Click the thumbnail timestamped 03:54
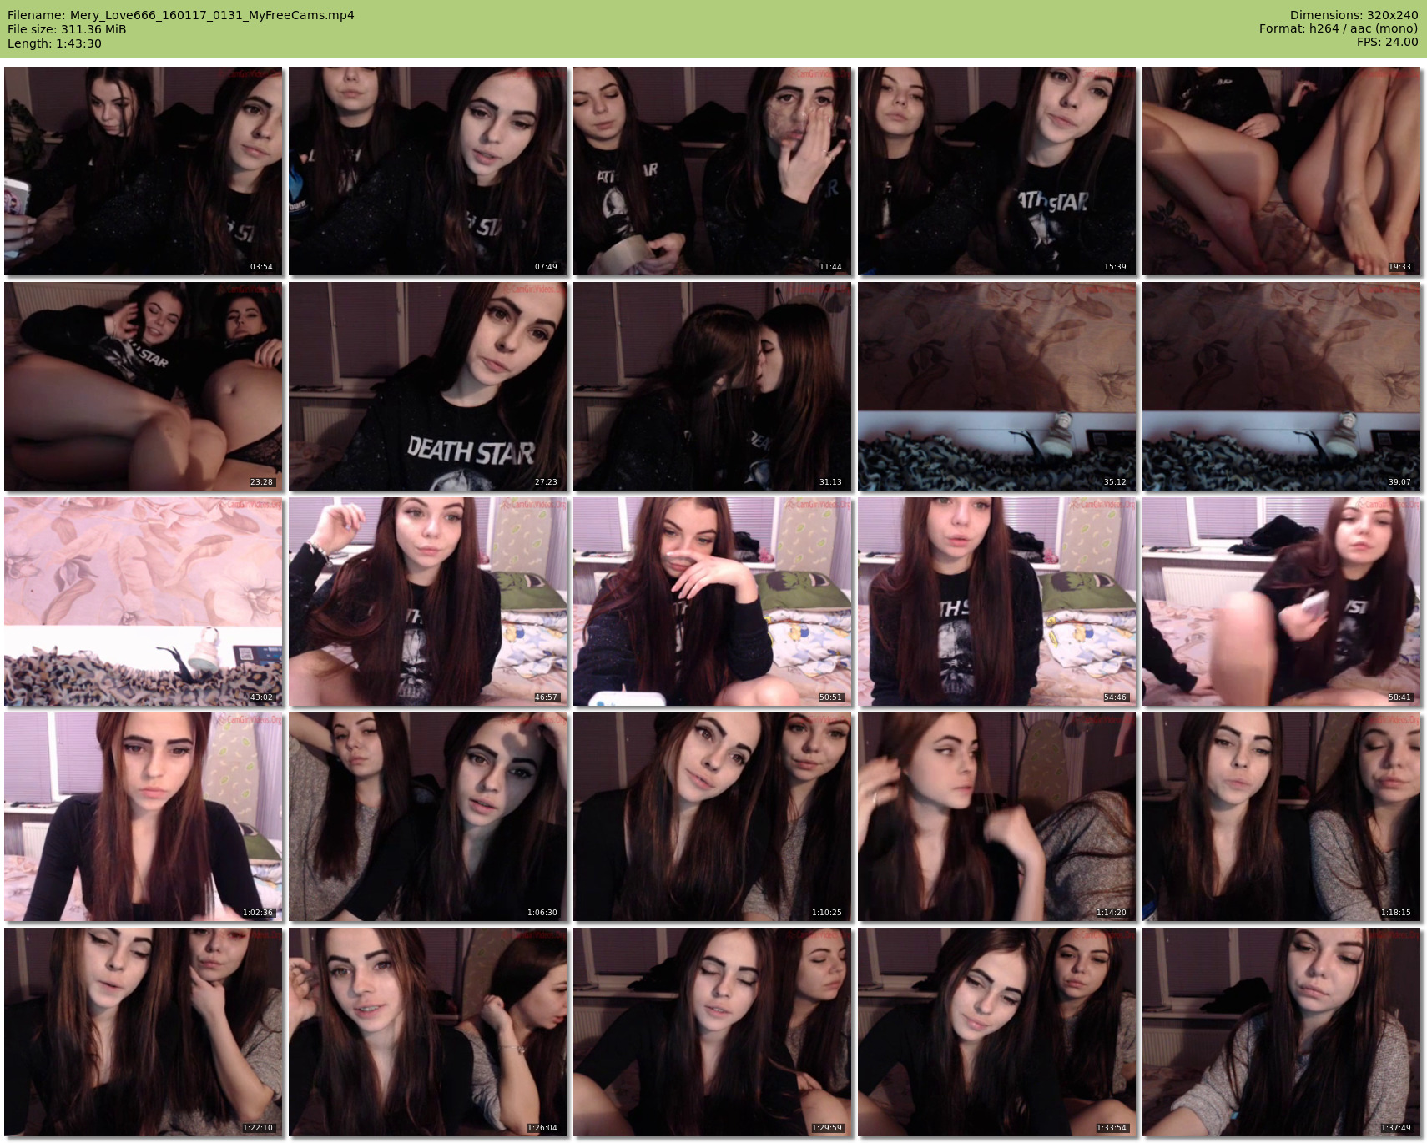 144,171
